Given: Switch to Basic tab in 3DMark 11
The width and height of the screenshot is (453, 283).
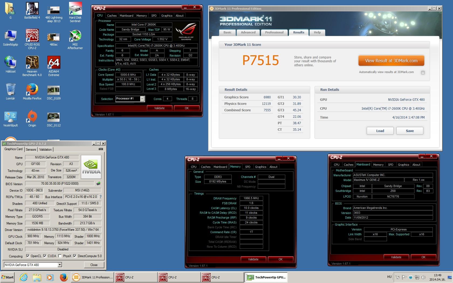Looking at the screenshot, I should [227, 32].
